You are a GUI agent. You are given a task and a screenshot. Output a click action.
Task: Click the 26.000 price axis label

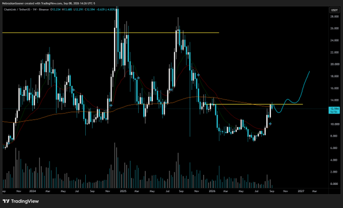[x=334, y=29]
